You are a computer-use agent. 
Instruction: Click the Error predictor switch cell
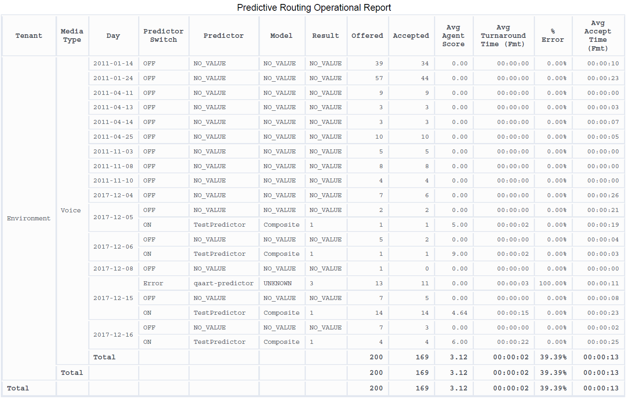(153, 284)
